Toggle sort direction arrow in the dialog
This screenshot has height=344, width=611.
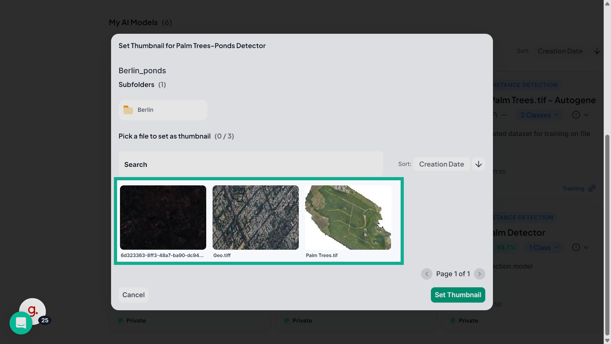tap(478, 164)
